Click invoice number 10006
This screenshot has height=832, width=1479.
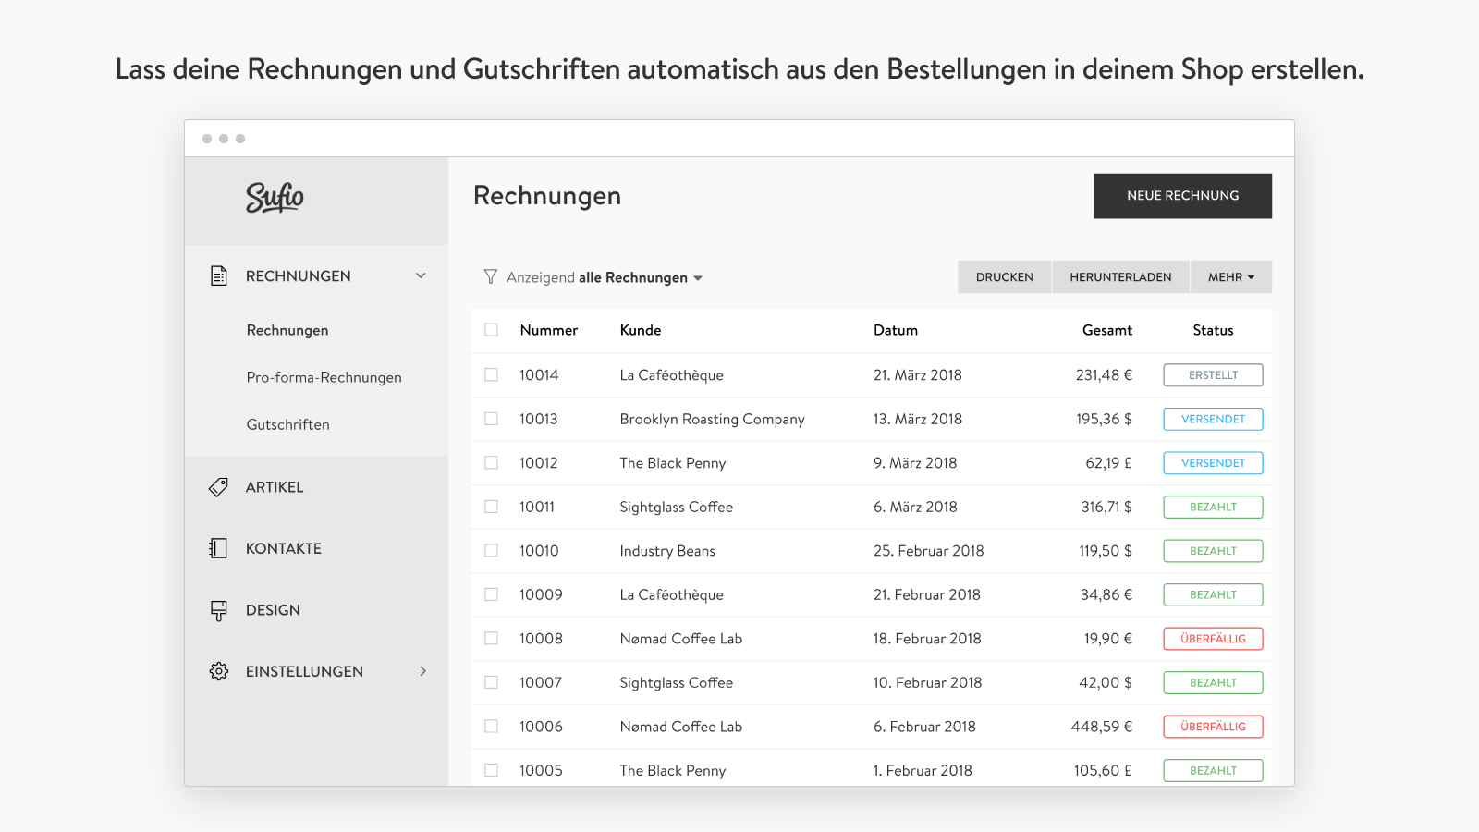[541, 726]
